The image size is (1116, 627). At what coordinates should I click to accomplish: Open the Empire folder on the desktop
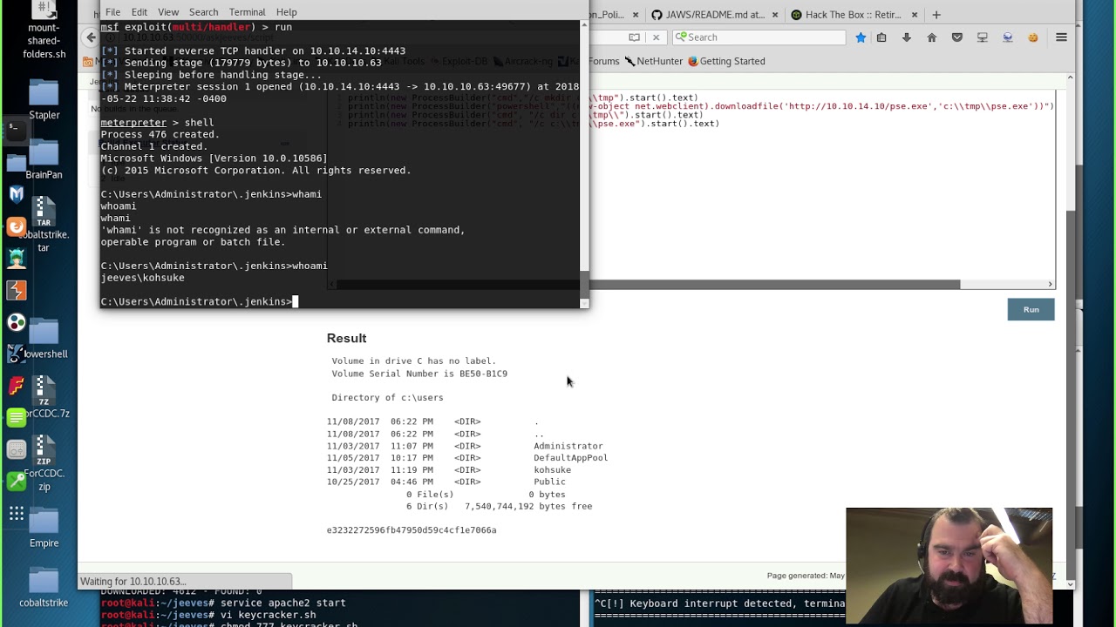(44, 528)
